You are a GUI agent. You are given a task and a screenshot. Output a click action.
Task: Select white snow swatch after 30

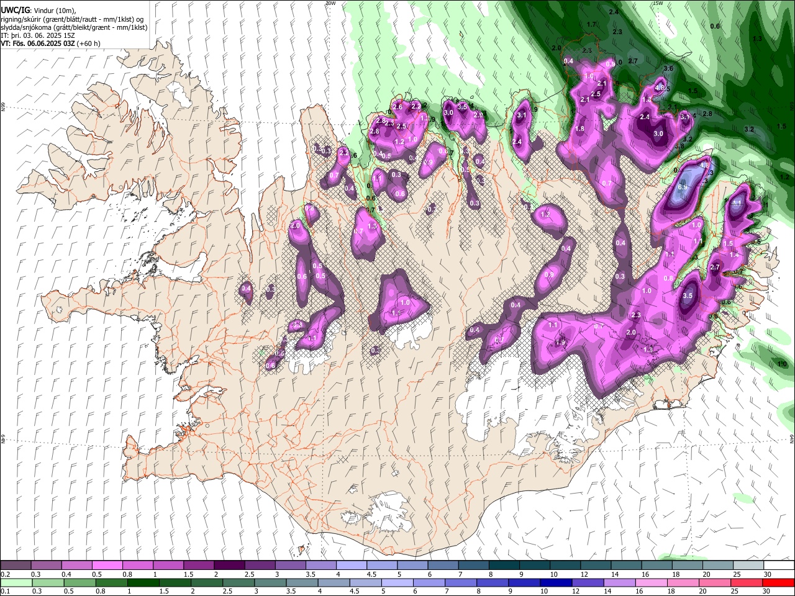click(x=779, y=566)
